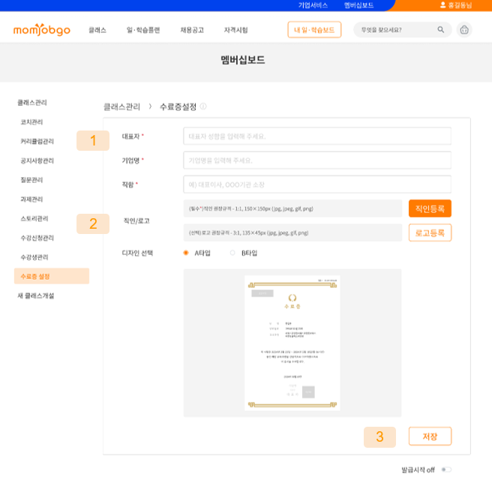
Task: Click the 대표자 name input field
Action: point(316,136)
